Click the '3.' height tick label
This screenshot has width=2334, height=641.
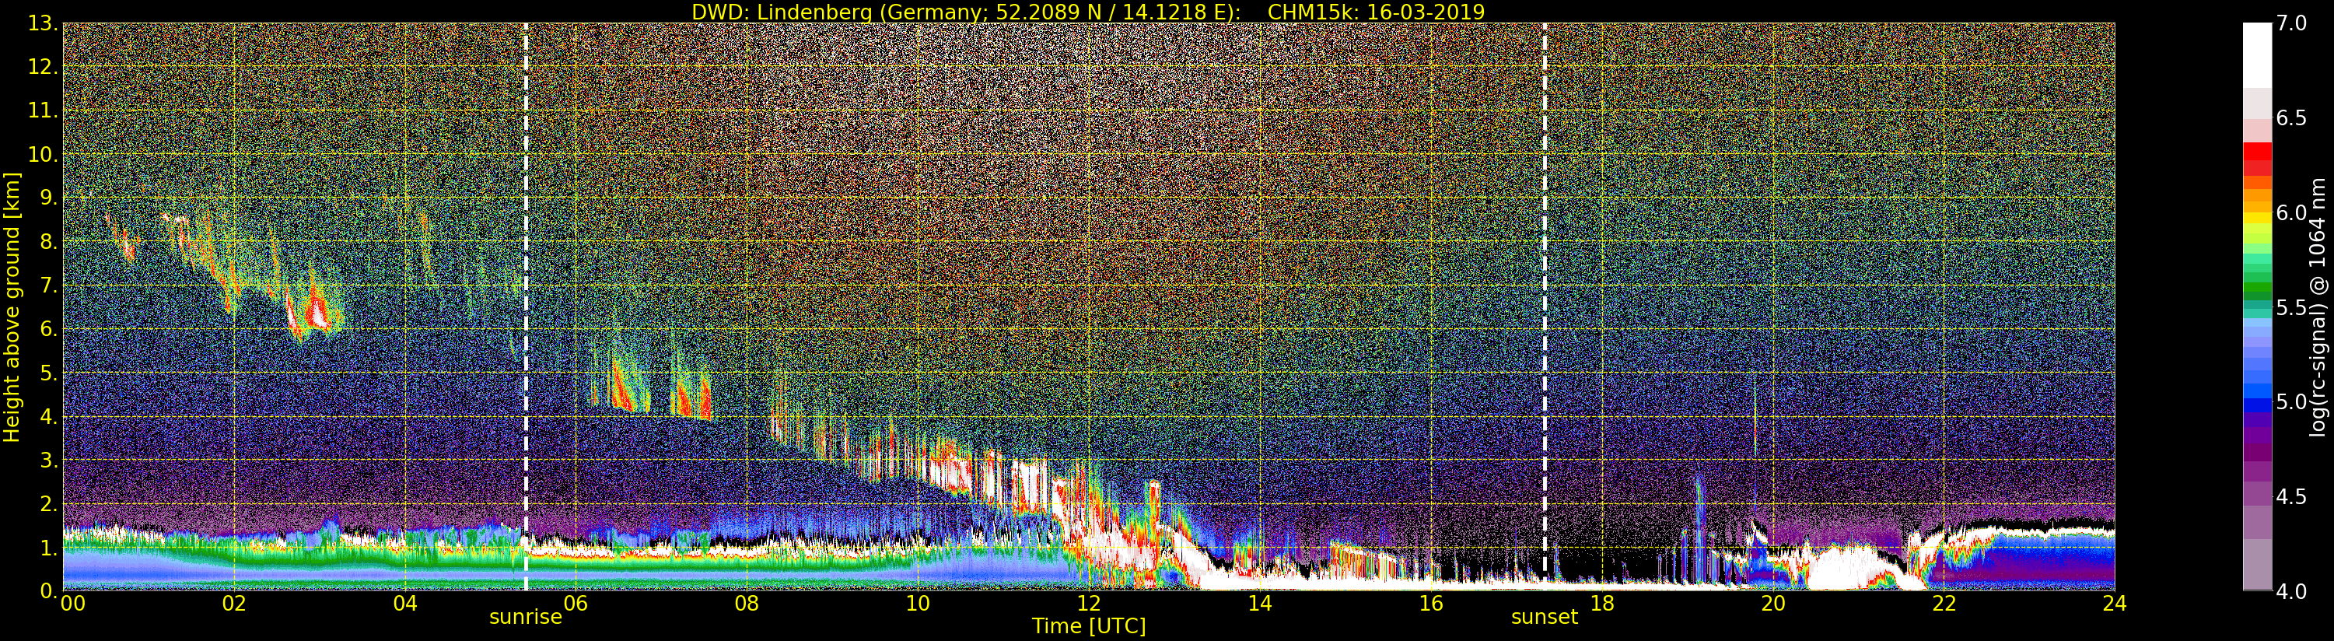click(x=49, y=460)
